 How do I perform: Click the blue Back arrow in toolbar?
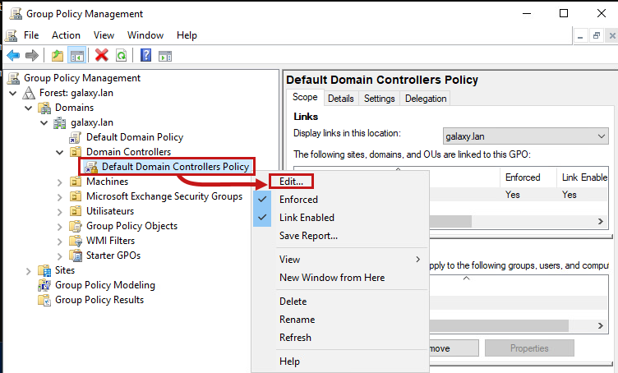tap(13, 56)
